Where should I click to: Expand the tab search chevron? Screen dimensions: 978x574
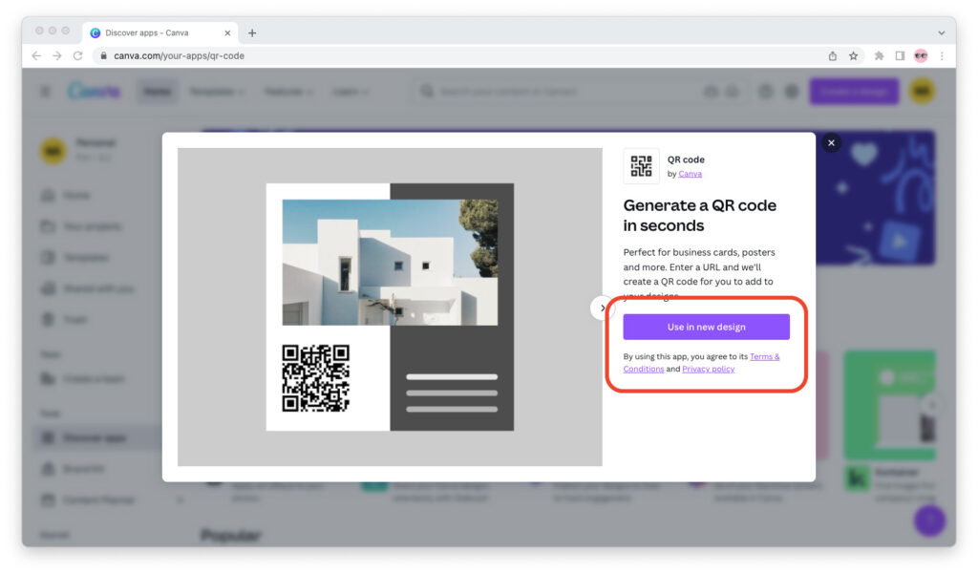coord(941,33)
